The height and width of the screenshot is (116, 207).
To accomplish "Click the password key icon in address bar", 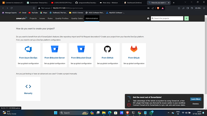I will coord(148,8).
